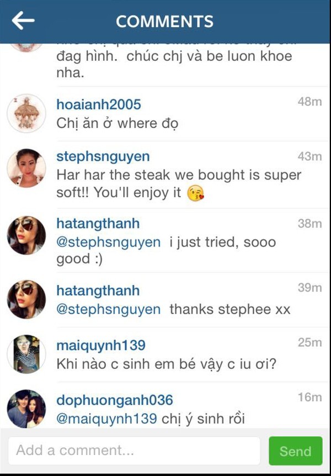Tap the green Send button
This screenshot has width=331, height=476.
click(x=296, y=451)
